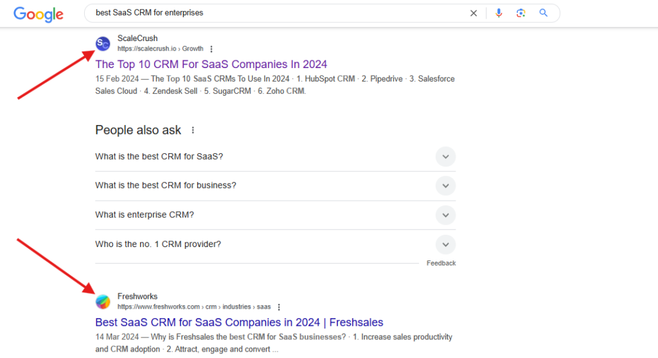658x358 pixels.
Task: Open Google Lens image search icon
Action: [521, 13]
